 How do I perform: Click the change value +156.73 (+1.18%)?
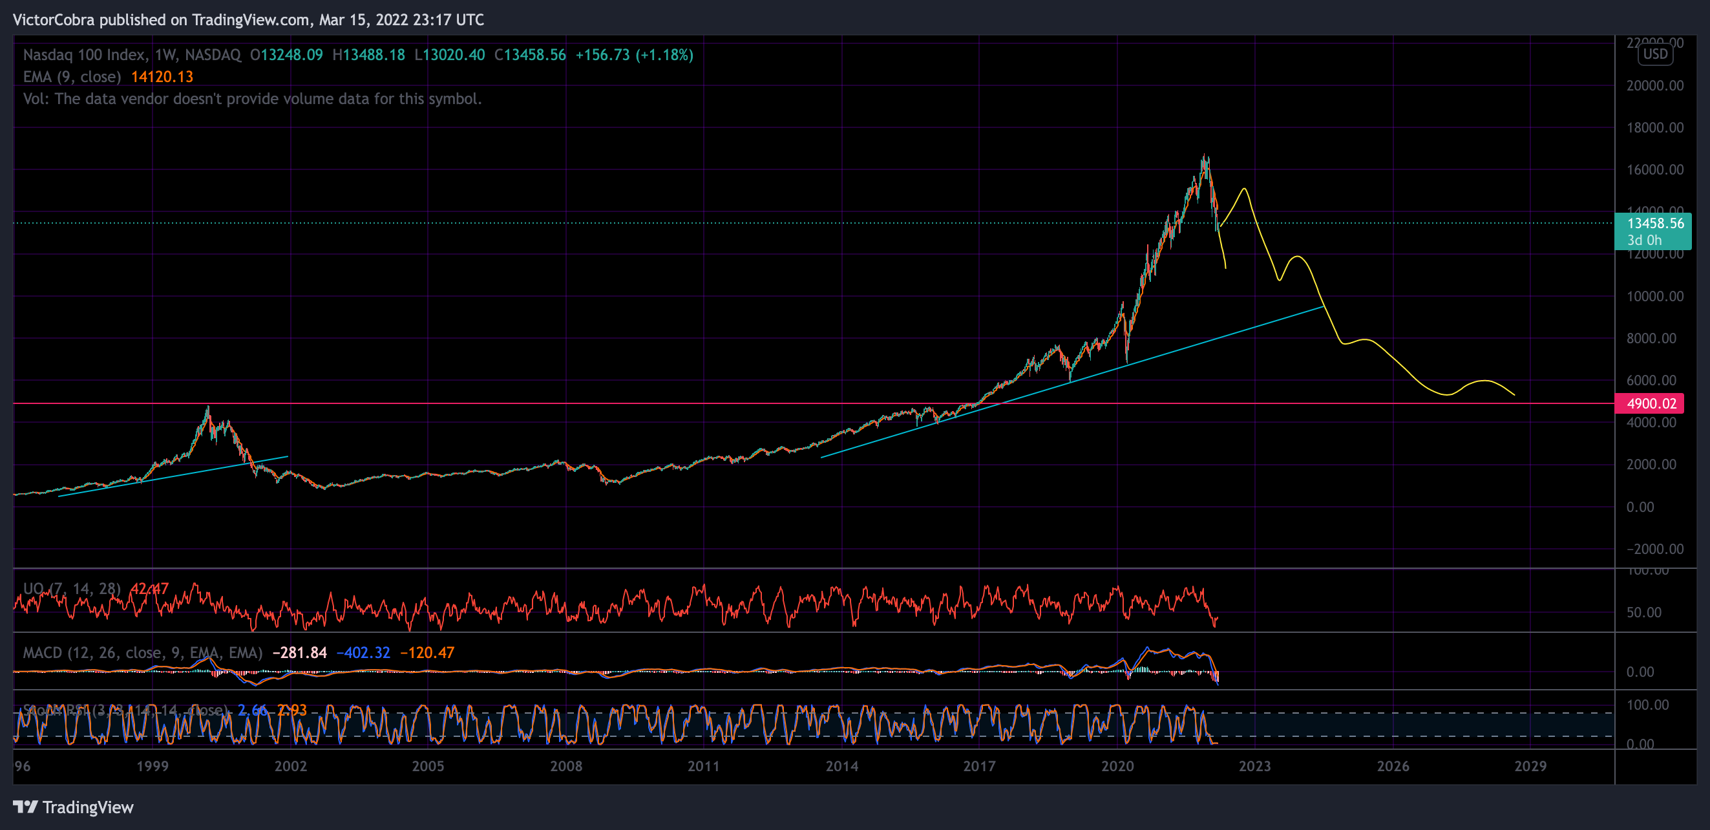[635, 55]
